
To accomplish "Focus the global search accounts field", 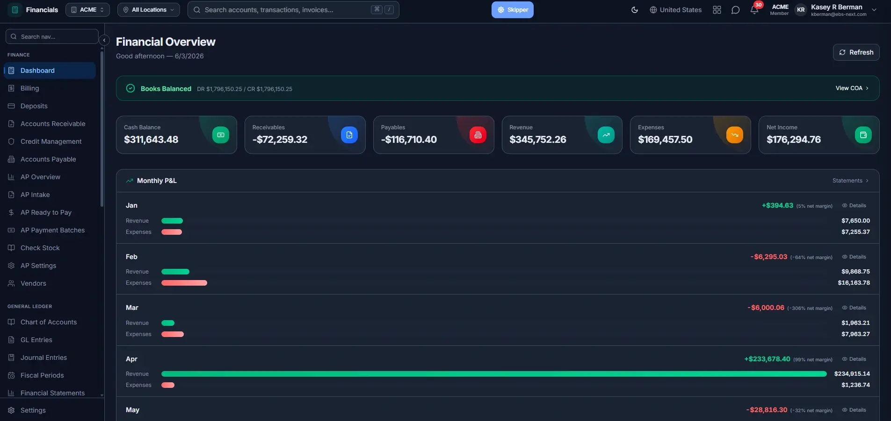I will click(293, 10).
